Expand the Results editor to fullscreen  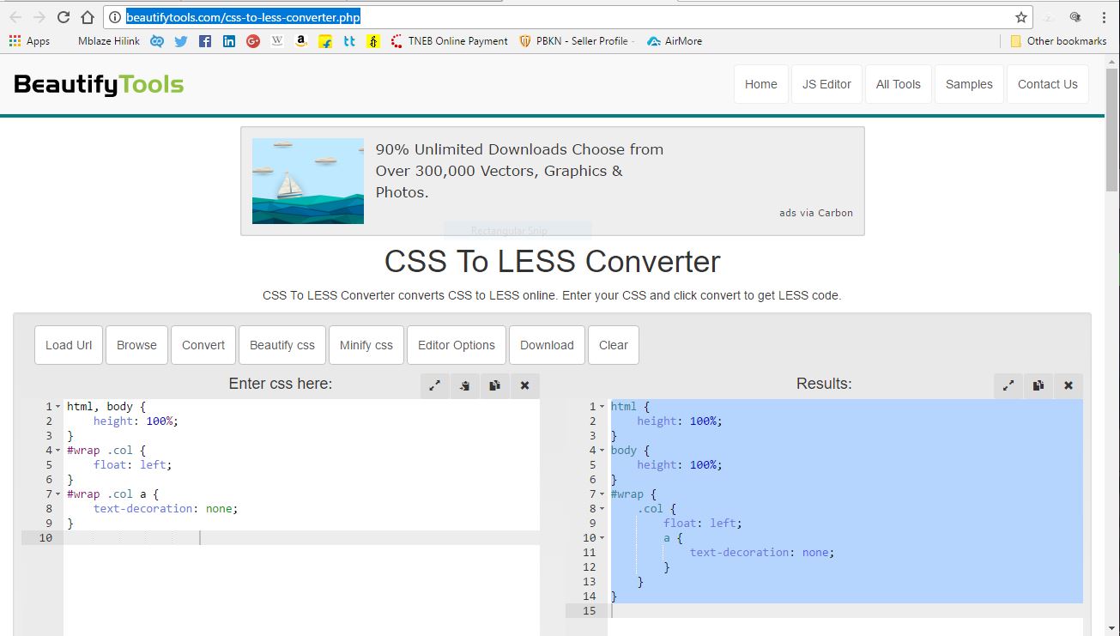click(1008, 385)
